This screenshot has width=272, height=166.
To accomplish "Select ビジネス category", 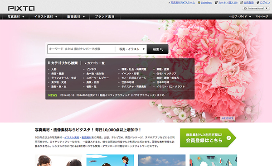I will click(92, 69).
